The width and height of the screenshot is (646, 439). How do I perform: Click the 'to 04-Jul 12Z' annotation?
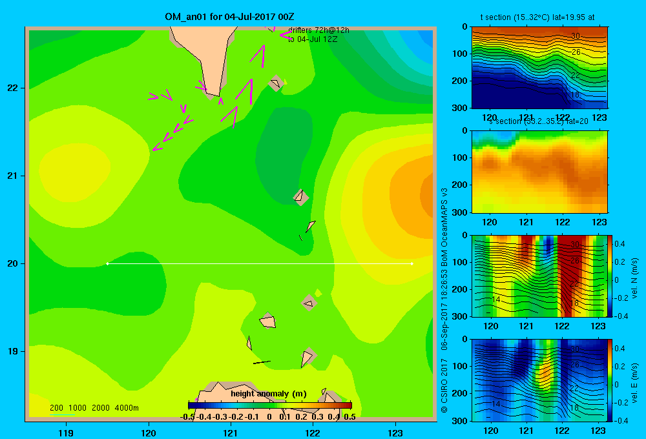click(313, 39)
